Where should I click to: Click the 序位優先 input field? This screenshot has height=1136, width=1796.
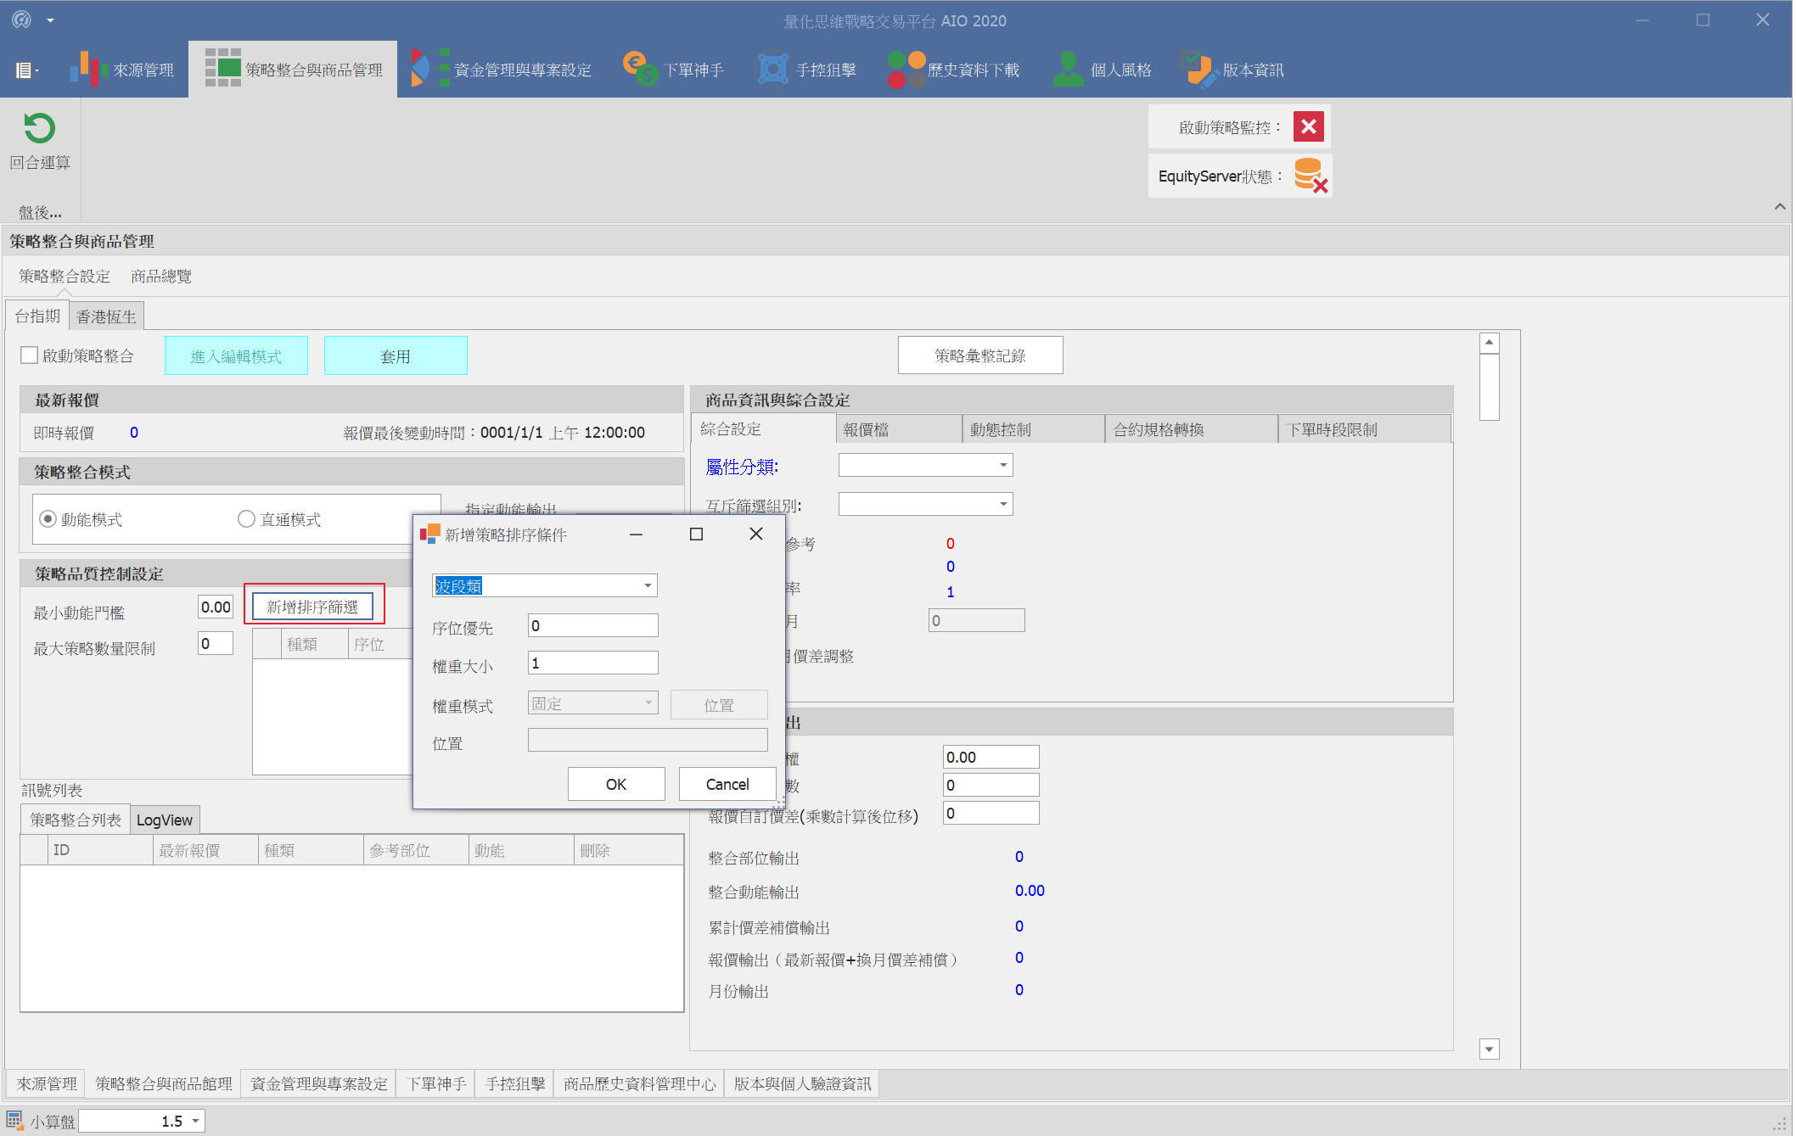592,625
